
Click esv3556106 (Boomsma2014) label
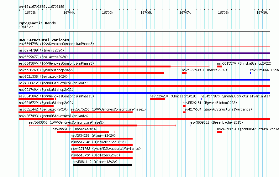click(75, 129)
